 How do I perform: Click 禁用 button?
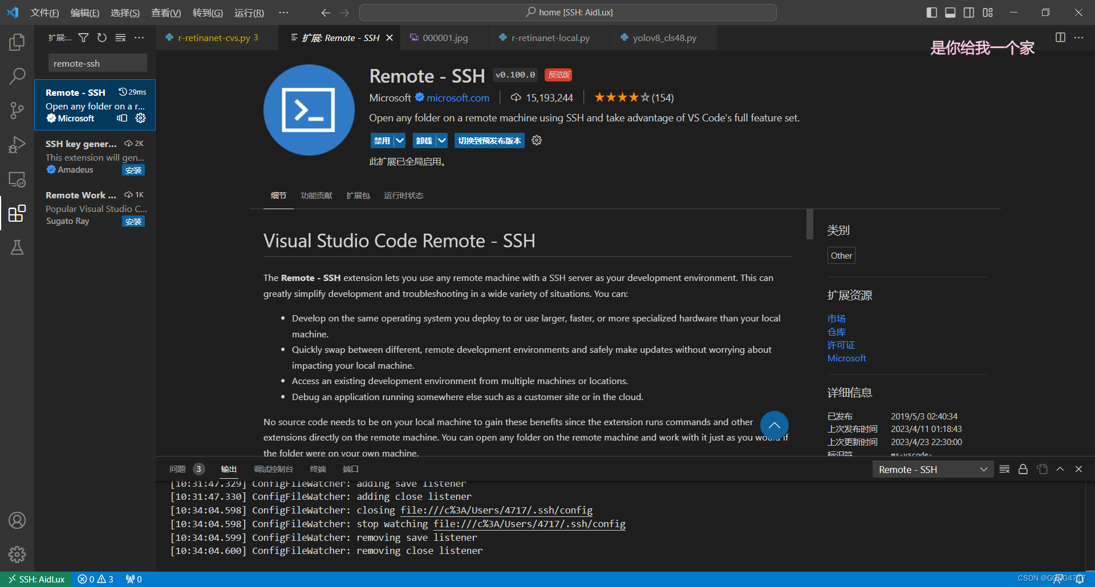pyautogui.click(x=382, y=141)
